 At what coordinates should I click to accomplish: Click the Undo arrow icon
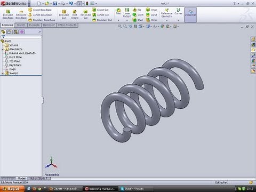click(x=71, y=3)
